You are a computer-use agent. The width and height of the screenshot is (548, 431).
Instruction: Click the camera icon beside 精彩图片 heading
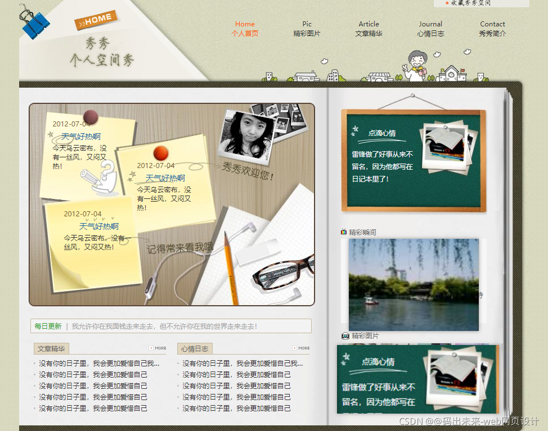coord(345,336)
